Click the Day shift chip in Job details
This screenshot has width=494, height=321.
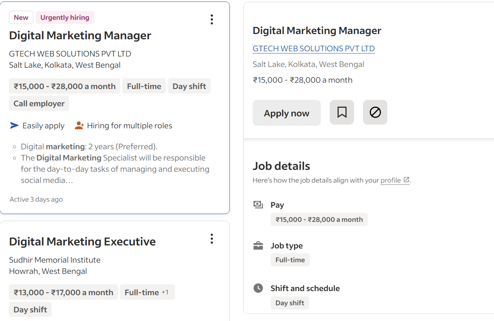290,303
